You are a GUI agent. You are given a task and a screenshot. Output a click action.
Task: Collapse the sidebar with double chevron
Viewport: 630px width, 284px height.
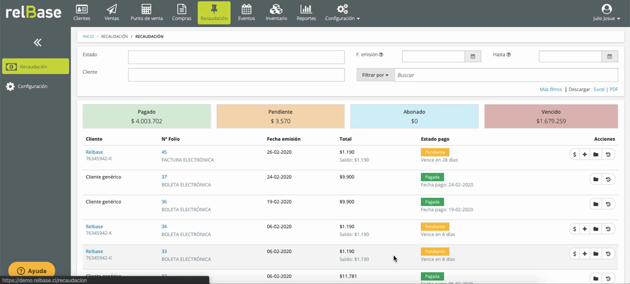(x=37, y=43)
